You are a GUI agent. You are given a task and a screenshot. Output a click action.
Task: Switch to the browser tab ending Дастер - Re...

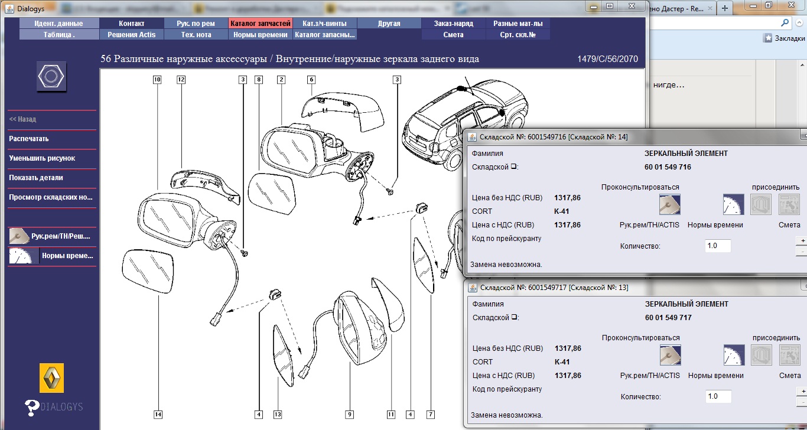tap(682, 8)
